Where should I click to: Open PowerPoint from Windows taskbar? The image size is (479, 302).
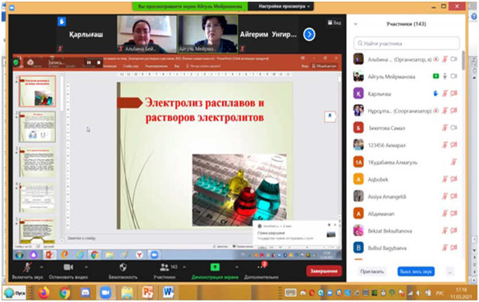point(148,293)
